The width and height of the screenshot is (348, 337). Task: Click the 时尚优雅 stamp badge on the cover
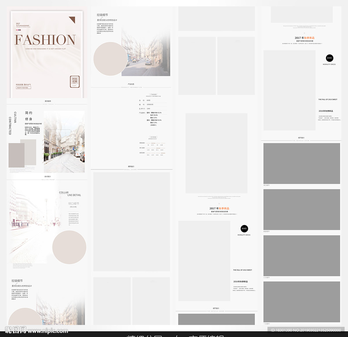click(x=74, y=81)
